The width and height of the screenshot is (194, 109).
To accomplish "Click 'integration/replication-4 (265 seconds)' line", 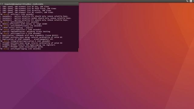I will pyautogui.click(x=25, y=41).
